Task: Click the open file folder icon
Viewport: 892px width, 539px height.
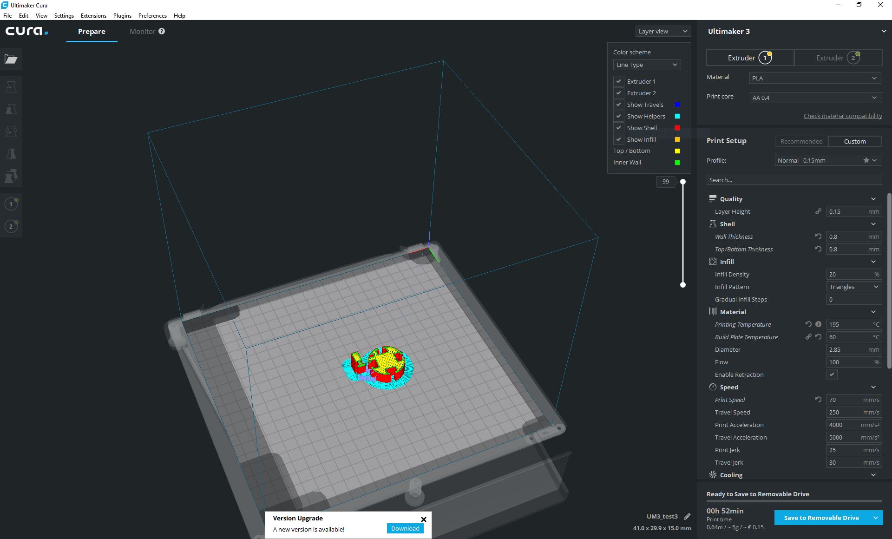Action: click(x=11, y=59)
